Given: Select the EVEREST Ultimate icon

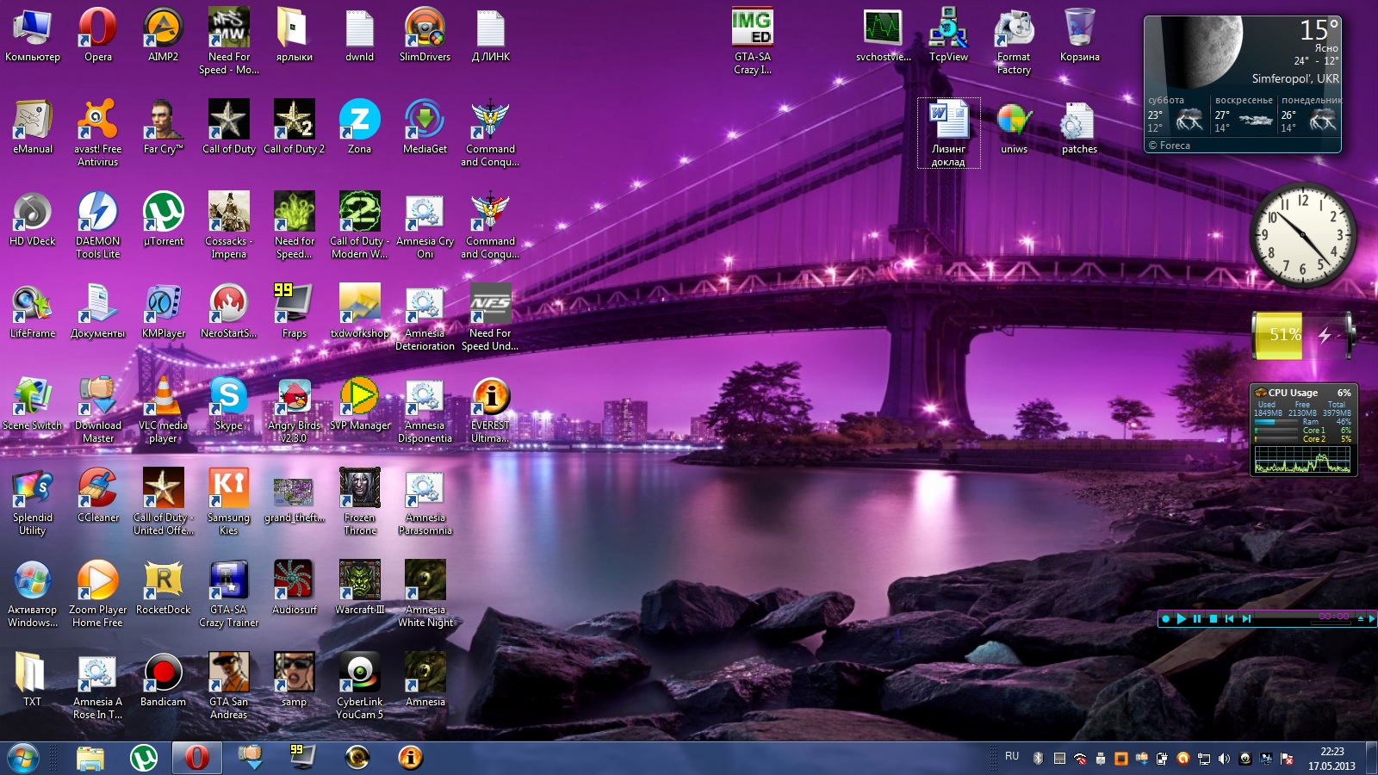Looking at the screenshot, I should [x=490, y=410].
